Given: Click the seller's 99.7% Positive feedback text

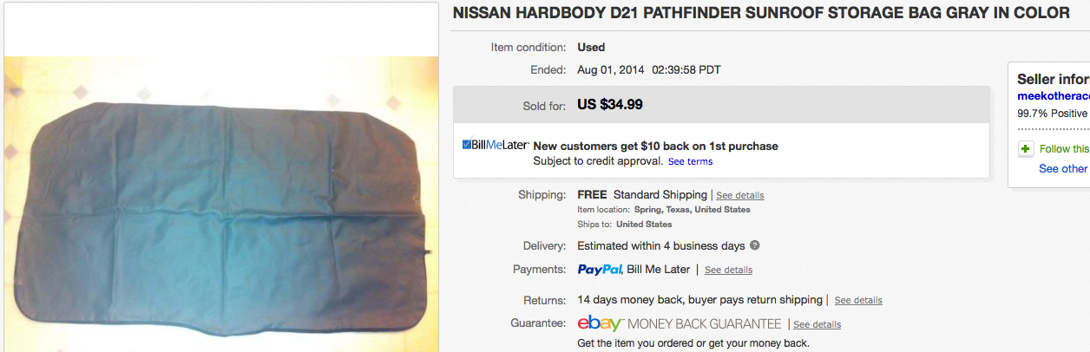Looking at the screenshot, I should click(1052, 114).
